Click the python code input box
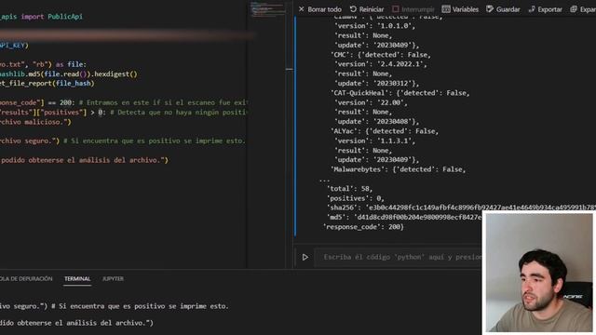The image size is (596, 335). (x=399, y=257)
